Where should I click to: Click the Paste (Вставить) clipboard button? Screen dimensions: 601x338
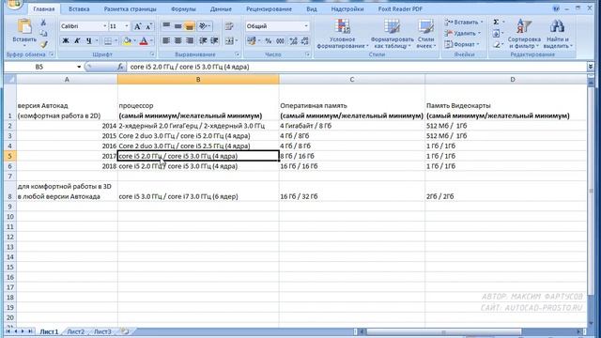click(24, 33)
